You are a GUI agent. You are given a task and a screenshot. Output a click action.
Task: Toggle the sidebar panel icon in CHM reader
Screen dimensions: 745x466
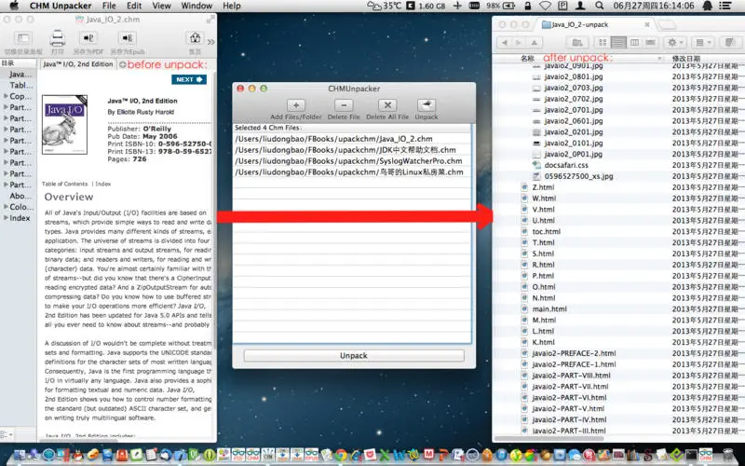[x=22, y=38]
